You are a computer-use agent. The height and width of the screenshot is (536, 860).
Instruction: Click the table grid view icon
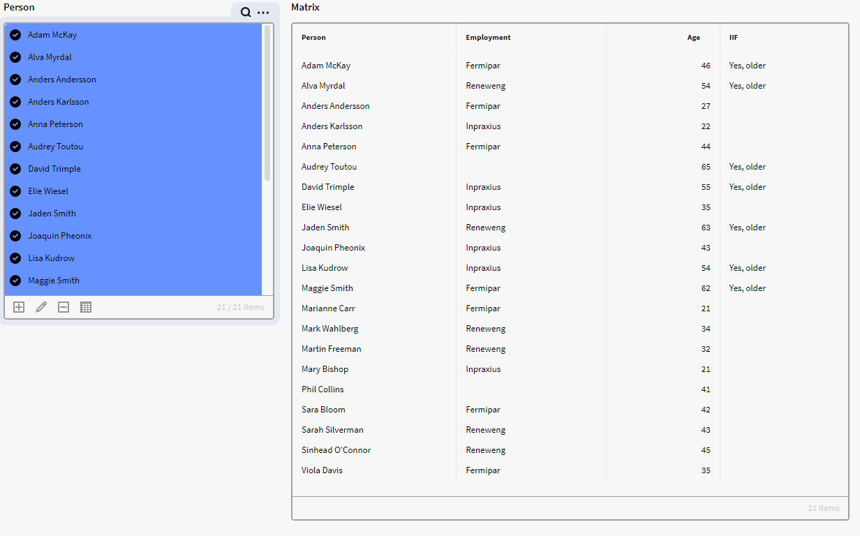coord(86,307)
